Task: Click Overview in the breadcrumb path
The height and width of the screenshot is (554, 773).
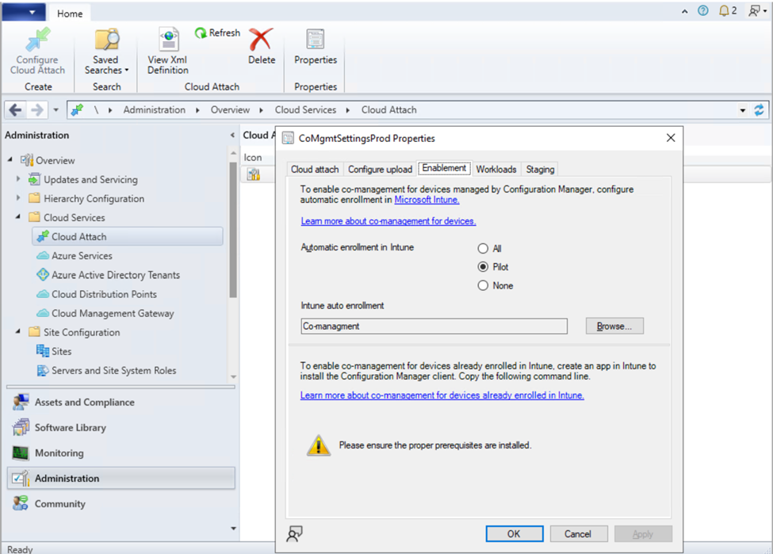Action: [230, 110]
